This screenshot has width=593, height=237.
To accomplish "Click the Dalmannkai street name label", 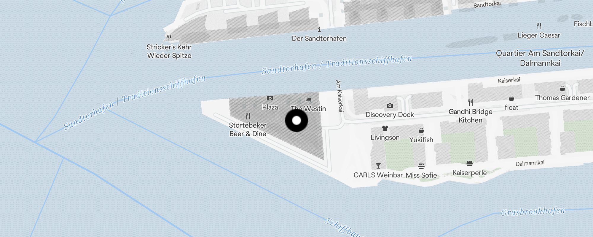I will [x=530, y=163].
